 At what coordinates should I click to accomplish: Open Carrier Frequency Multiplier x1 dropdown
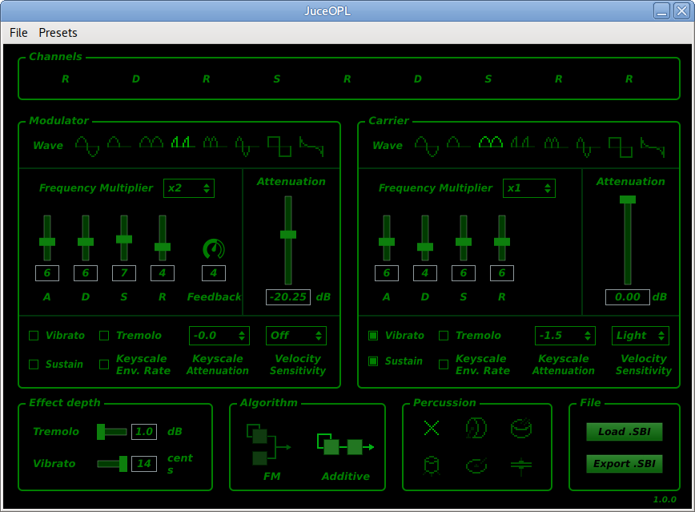point(528,188)
